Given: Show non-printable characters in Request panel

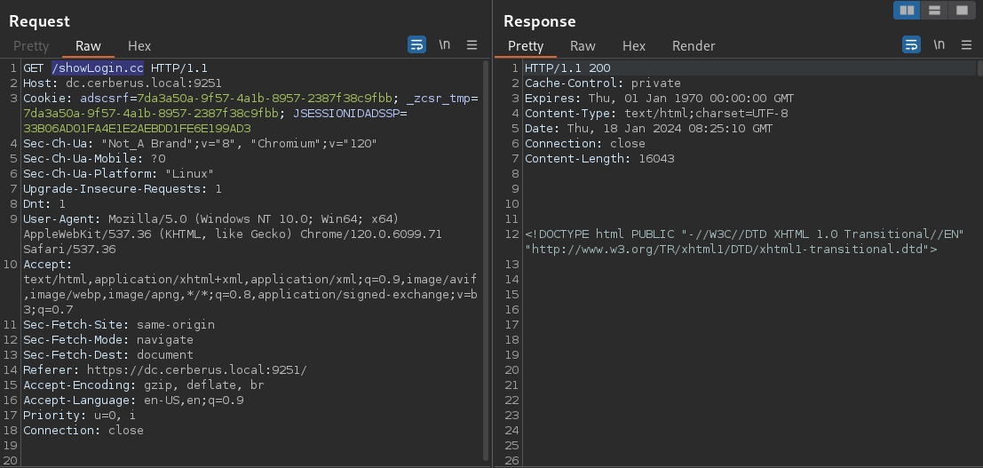Looking at the screenshot, I should (445, 44).
